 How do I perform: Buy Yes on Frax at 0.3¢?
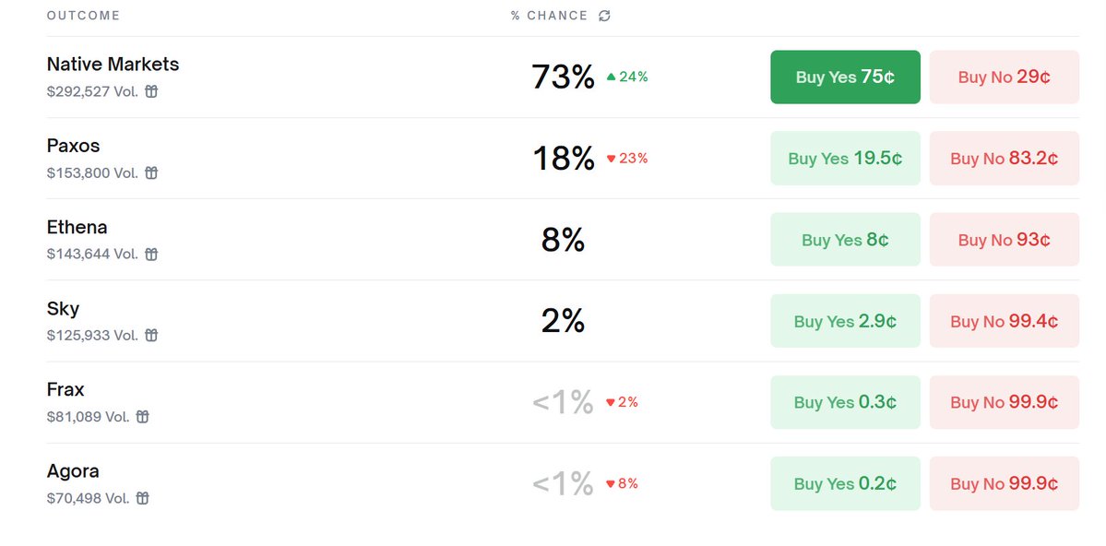point(845,402)
